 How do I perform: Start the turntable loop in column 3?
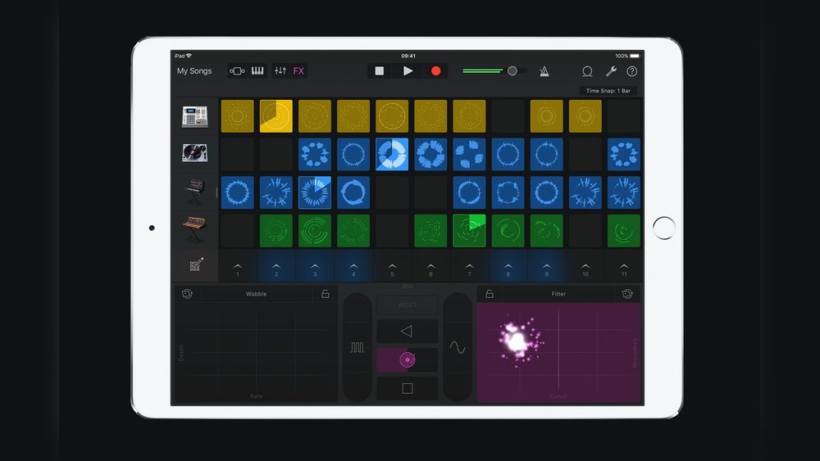(x=315, y=154)
